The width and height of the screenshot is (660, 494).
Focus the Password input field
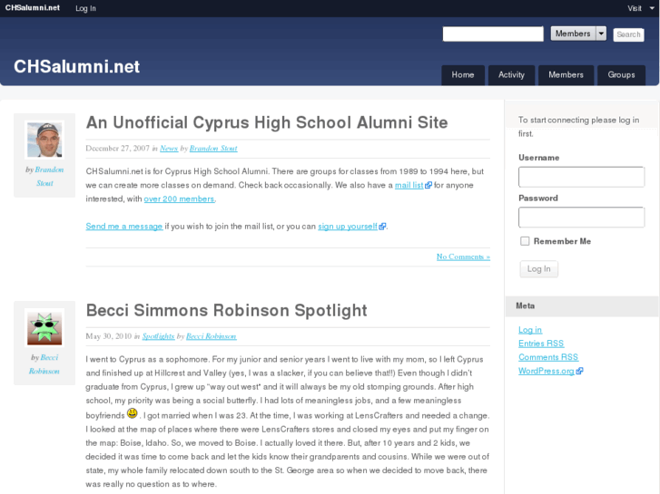581,218
